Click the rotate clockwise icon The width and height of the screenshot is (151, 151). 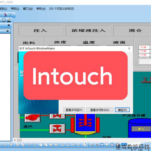coord(63,145)
